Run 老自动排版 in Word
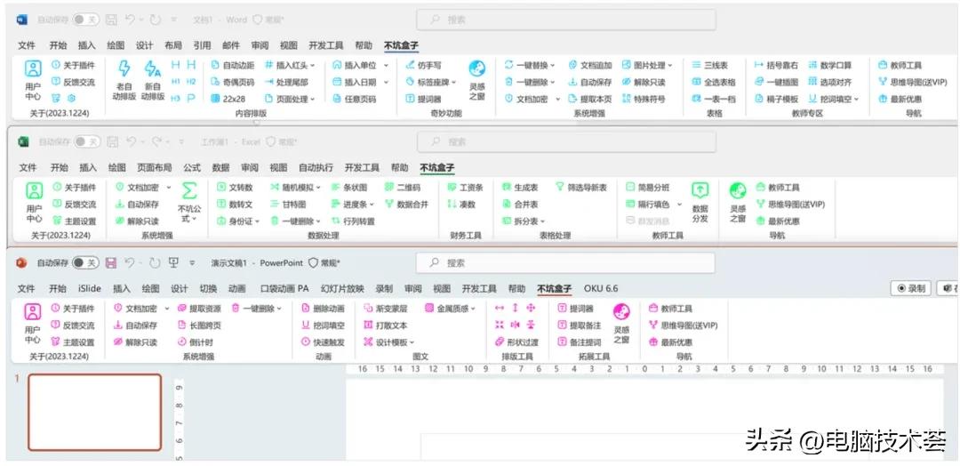The height and width of the screenshot is (466, 960). pos(124,80)
